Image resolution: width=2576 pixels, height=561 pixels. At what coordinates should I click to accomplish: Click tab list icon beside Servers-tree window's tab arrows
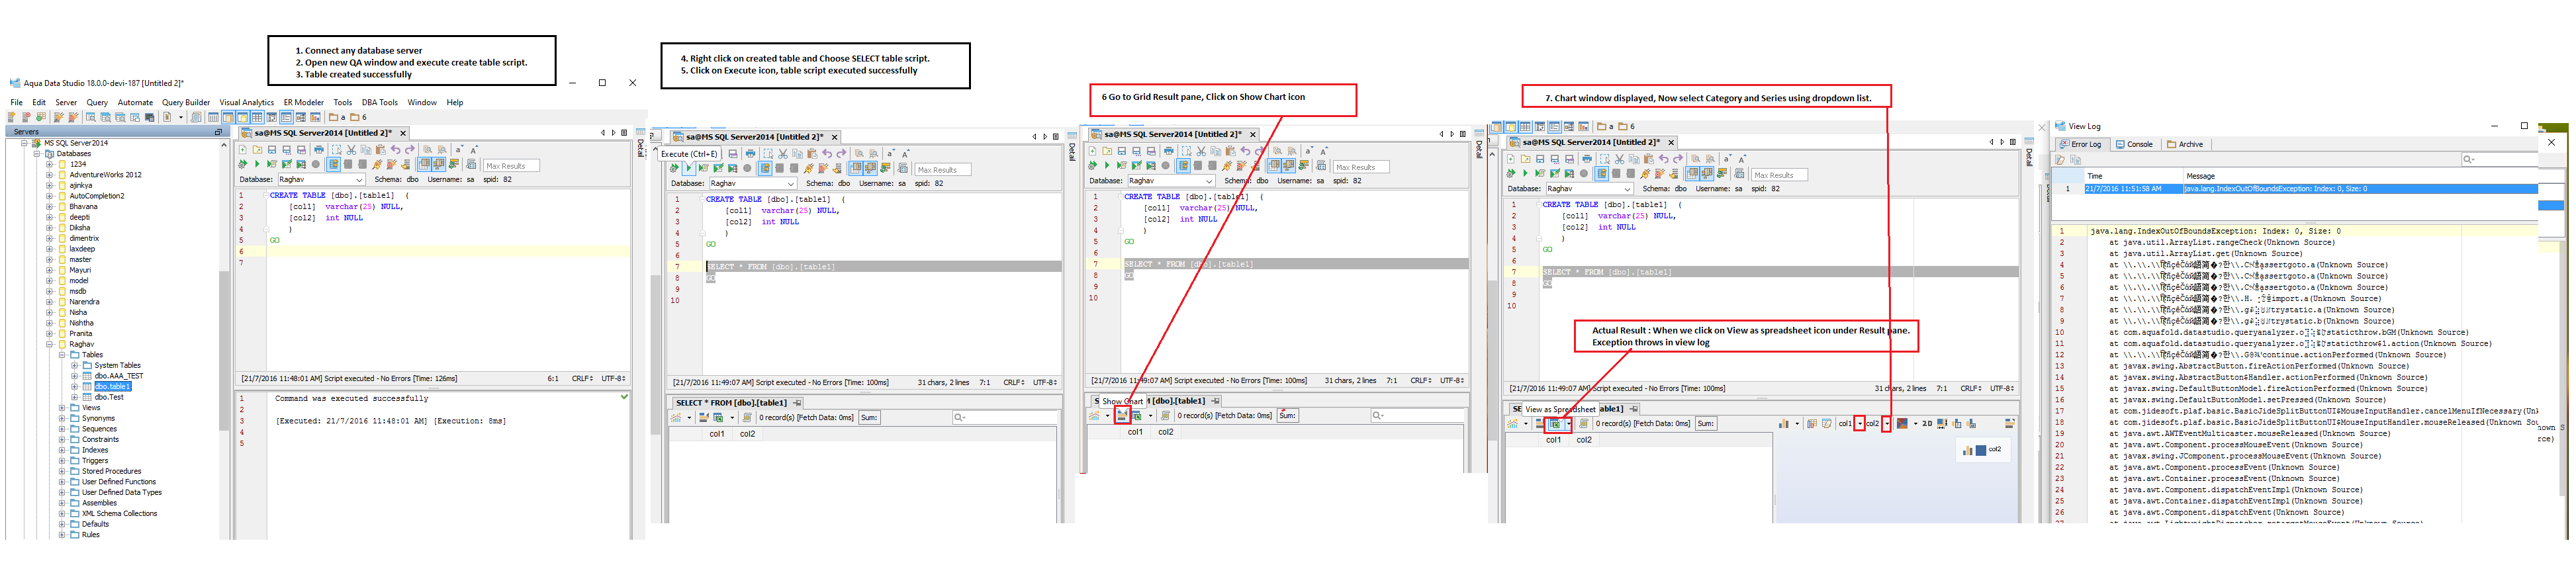coord(624,132)
